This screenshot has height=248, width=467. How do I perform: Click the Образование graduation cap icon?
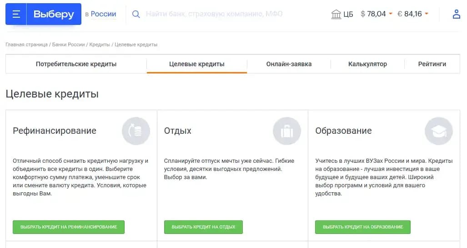tap(439, 131)
